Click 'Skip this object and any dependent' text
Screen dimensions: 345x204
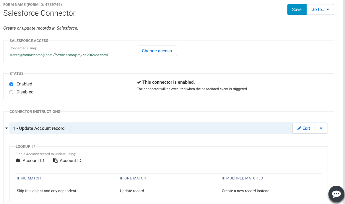tap(46, 191)
